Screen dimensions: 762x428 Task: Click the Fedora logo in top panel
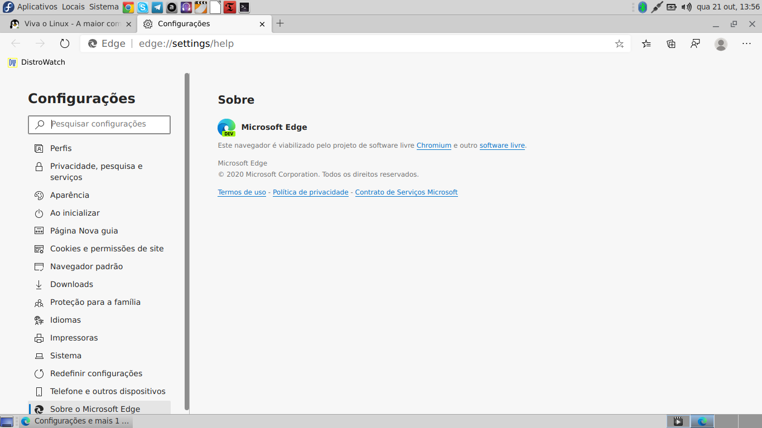(x=8, y=7)
